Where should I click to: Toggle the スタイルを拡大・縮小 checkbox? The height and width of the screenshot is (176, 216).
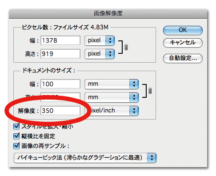click(x=16, y=126)
